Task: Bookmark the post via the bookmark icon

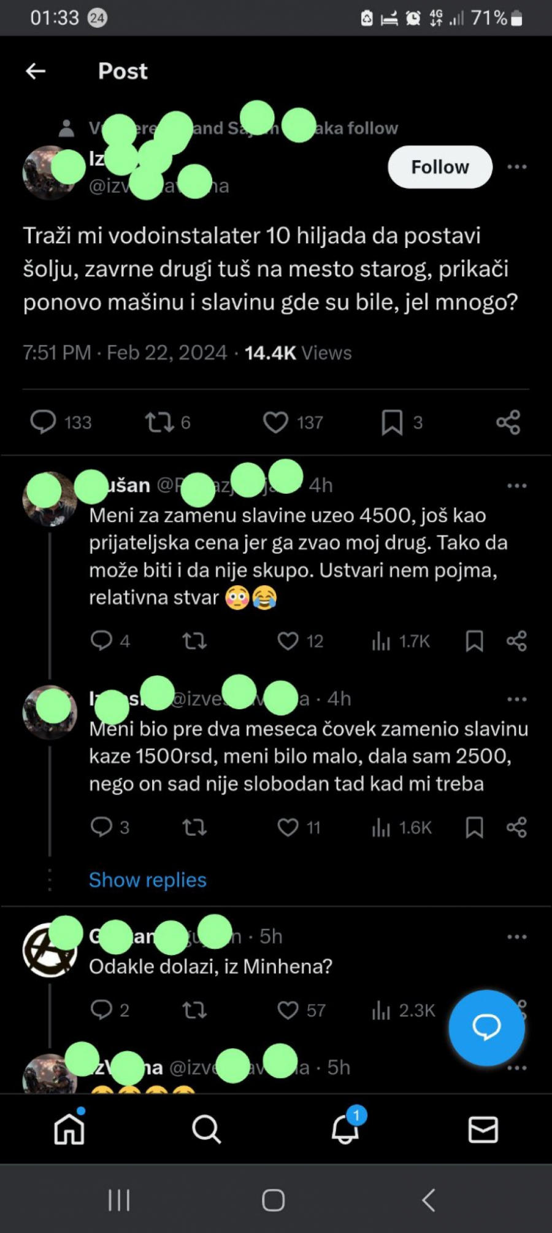Action: tap(391, 422)
